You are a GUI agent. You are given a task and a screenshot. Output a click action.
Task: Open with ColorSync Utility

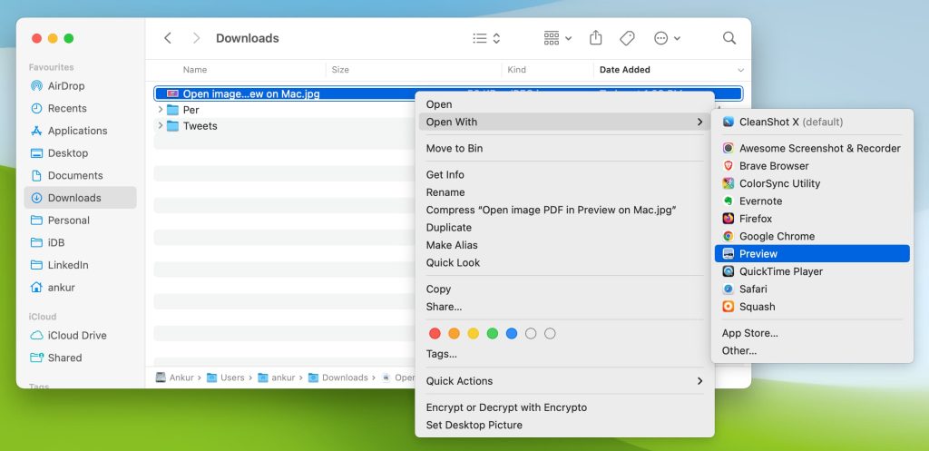pos(812,183)
